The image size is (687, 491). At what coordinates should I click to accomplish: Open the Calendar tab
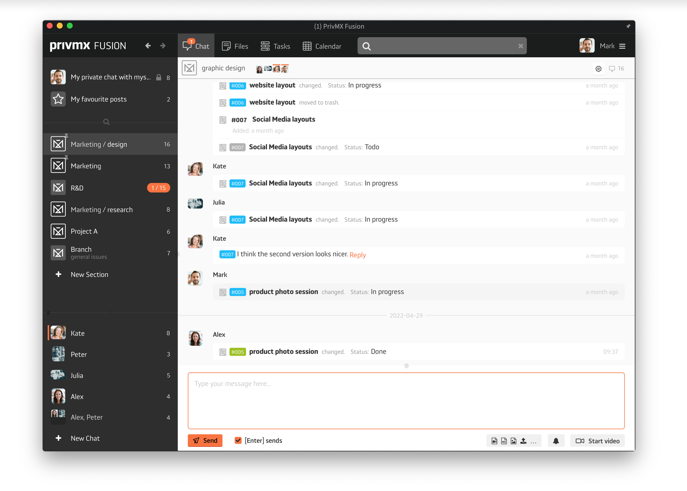(322, 46)
